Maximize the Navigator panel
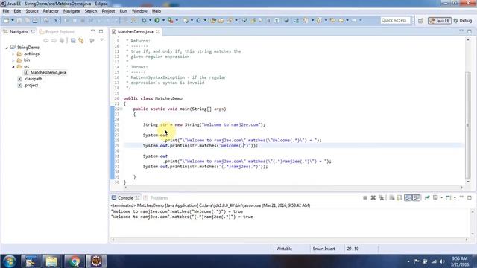The width and height of the screenshot is (477, 268). tap(101, 31)
